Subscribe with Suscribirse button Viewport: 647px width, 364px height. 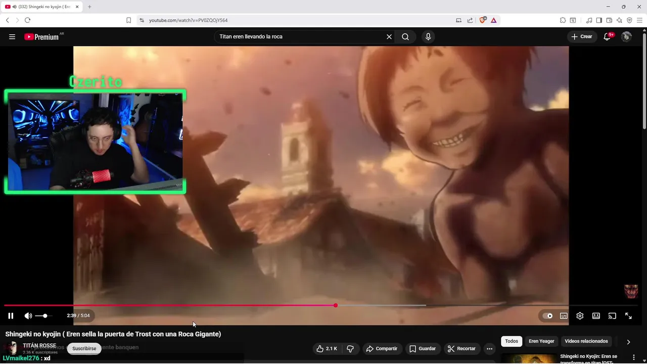84,348
